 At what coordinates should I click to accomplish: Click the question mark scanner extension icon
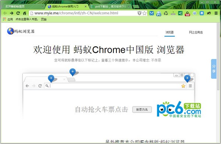coord(173,13)
